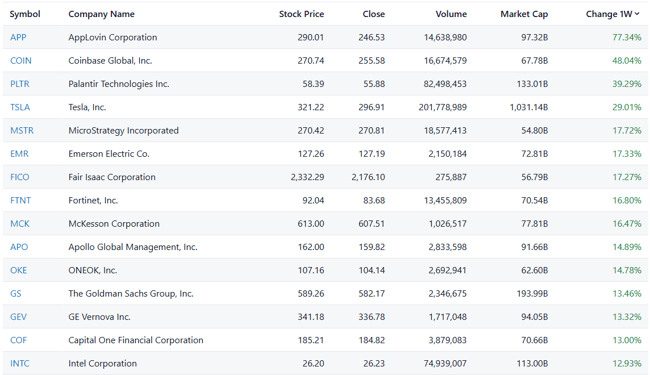Viewport: 650px width, 375px height.
Task: Sort by Change 1W dropdown arrow
Action: coord(637,14)
